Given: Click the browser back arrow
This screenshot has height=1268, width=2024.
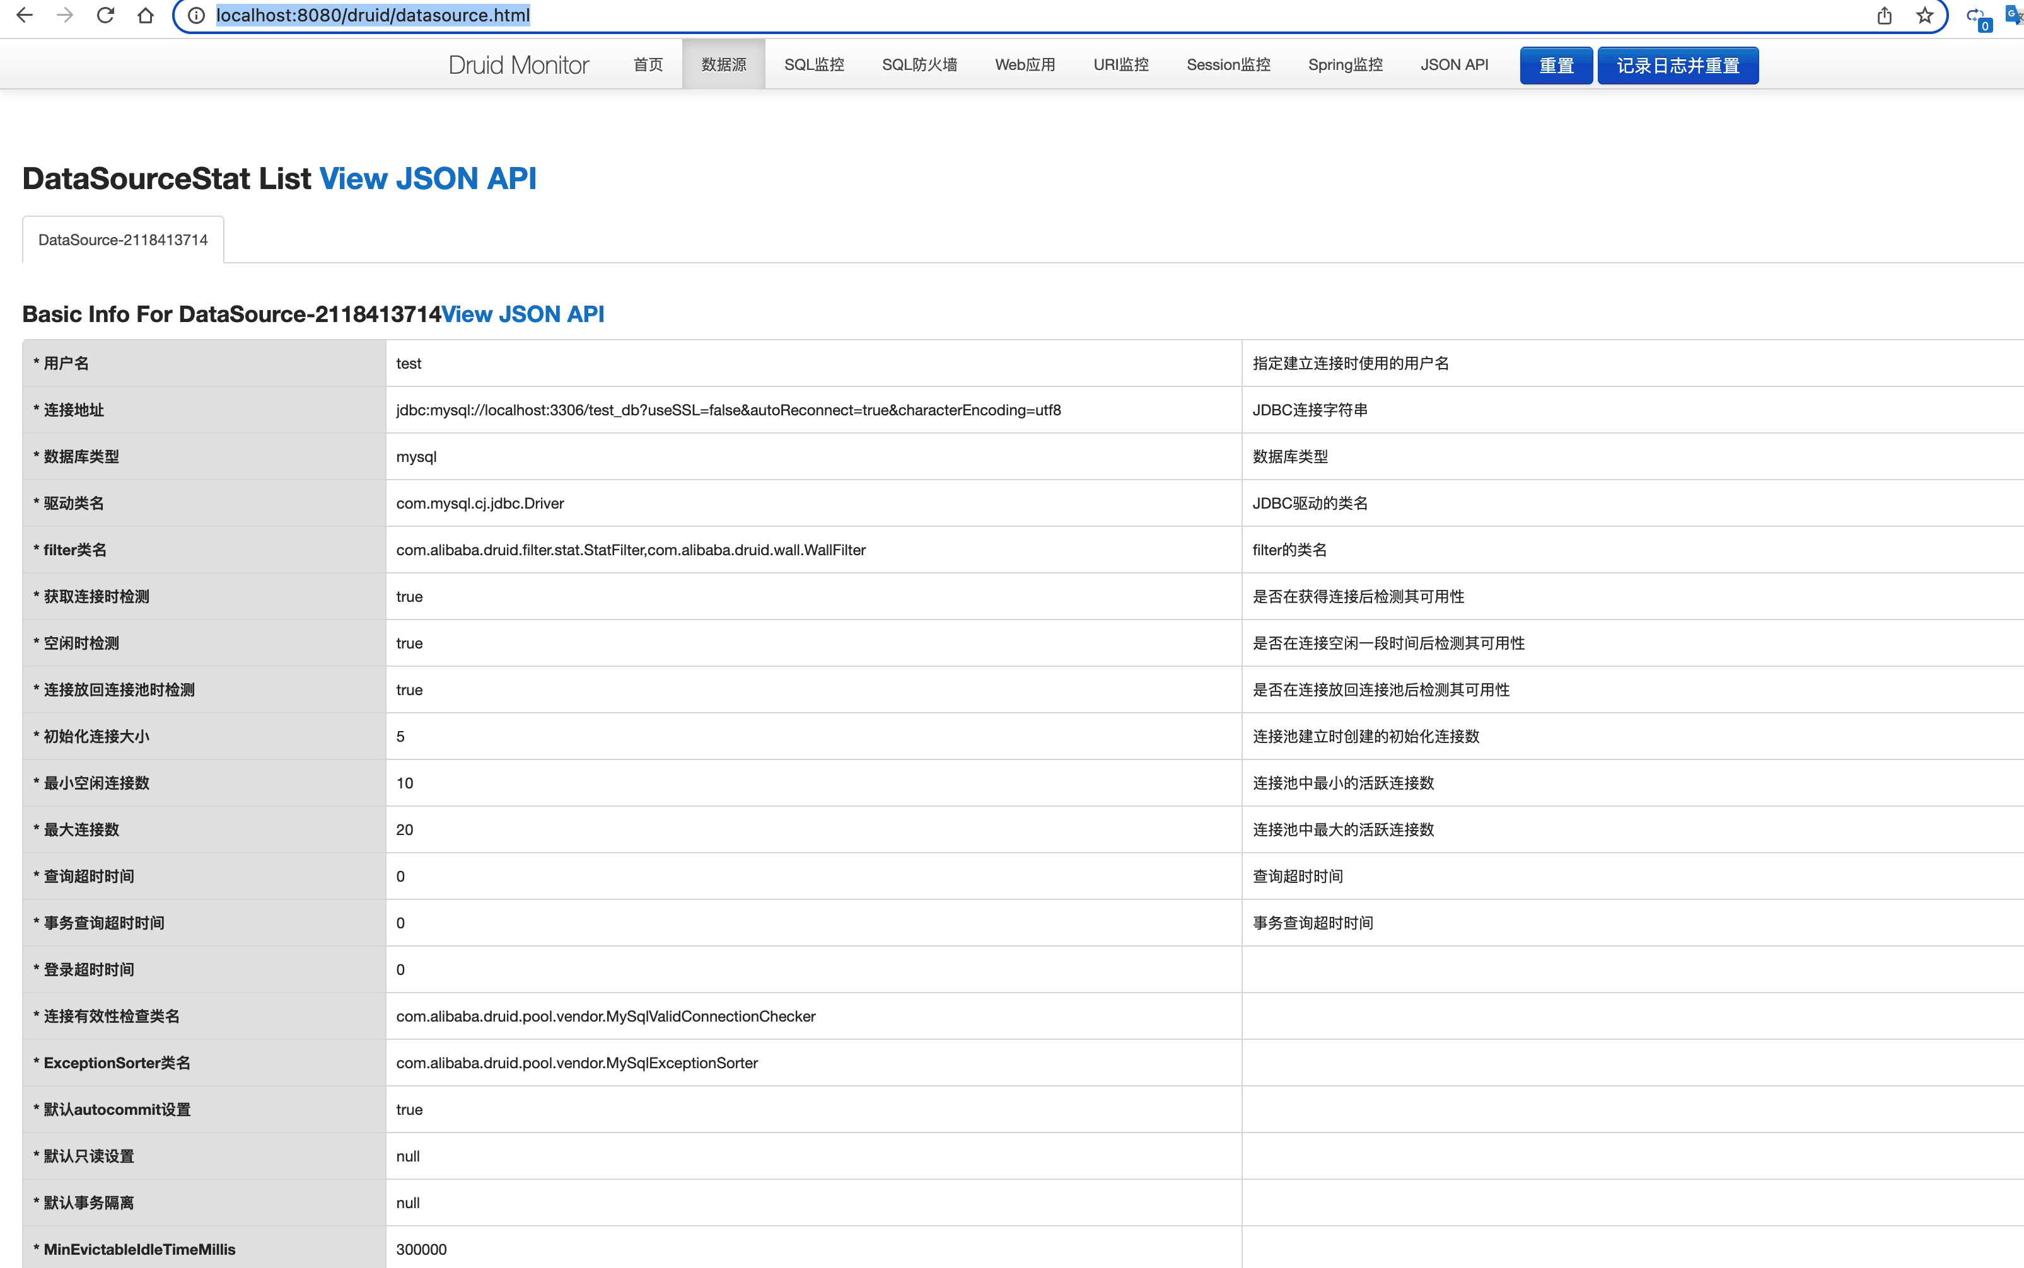Looking at the screenshot, I should (25, 15).
